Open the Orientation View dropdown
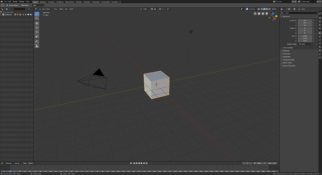Image resolution: width=322 pixels, height=175 pixels. (38, 5)
